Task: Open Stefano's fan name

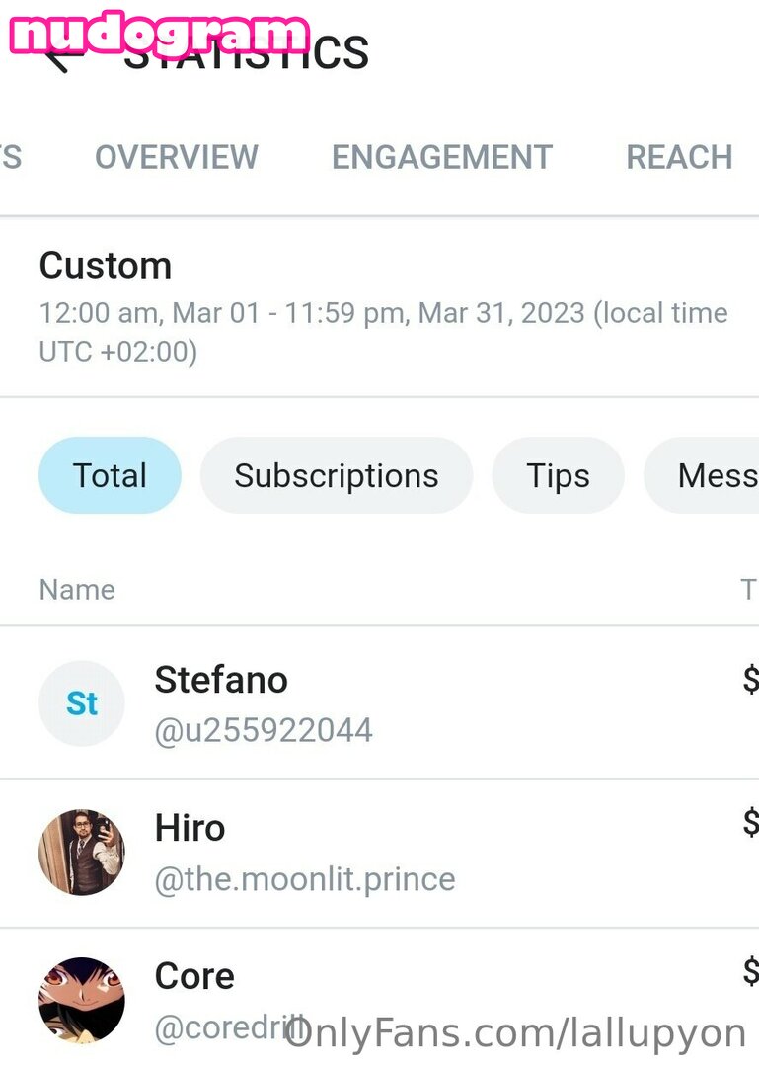Action: (x=221, y=680)
